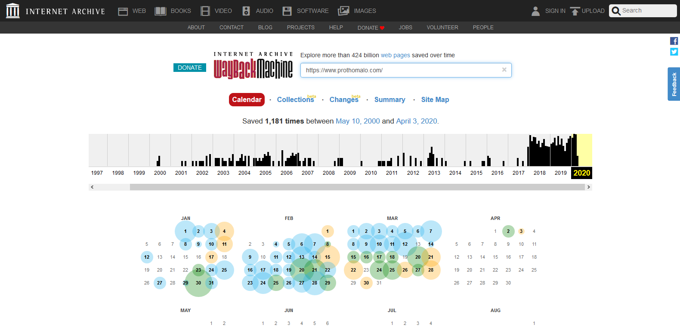Click the Upload arrow icon

[575, 11]
